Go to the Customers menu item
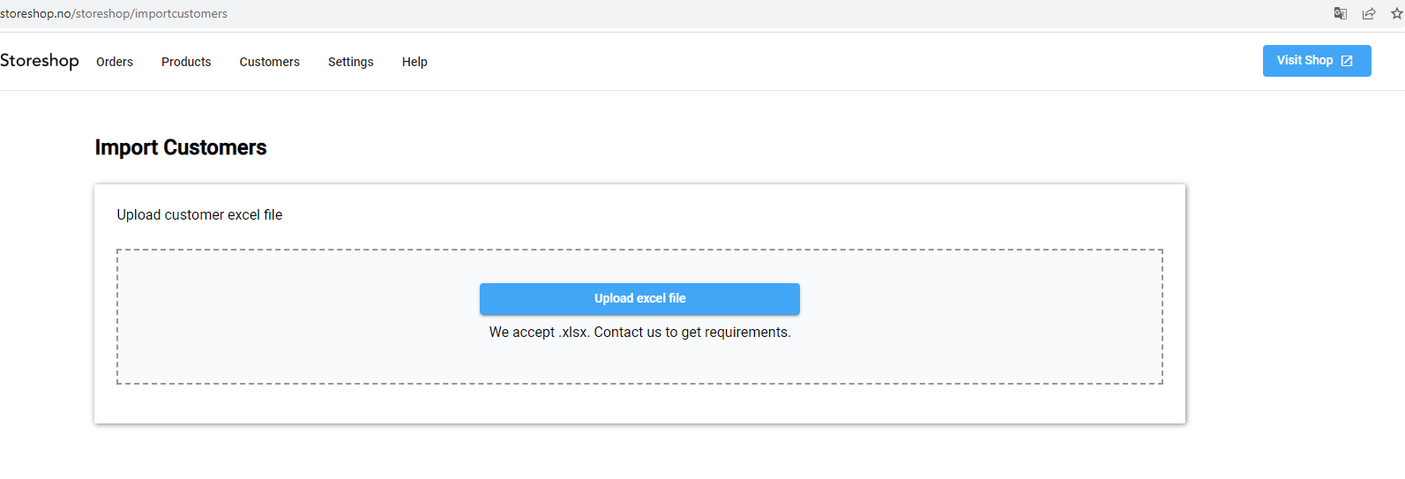Image resolution: width=1405 pixels, height=479 pixels. [x=269, y=62]
